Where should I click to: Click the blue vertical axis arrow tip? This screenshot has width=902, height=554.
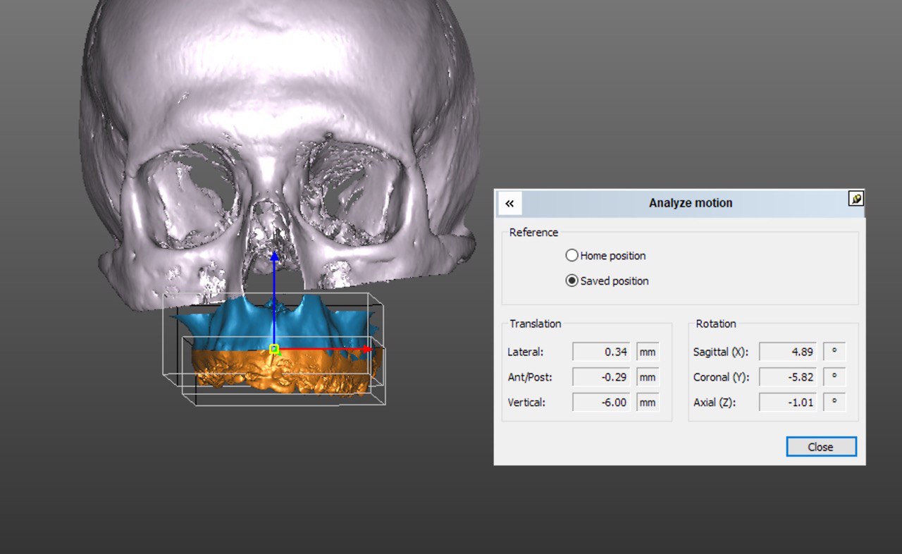click(x=275, y=257)
